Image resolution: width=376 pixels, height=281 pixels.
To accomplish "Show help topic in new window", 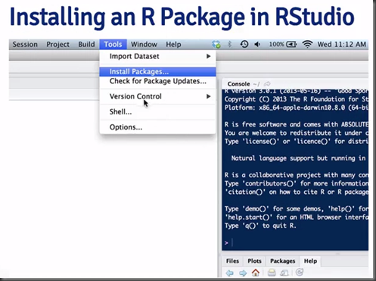I will click(x=284, y=273).
